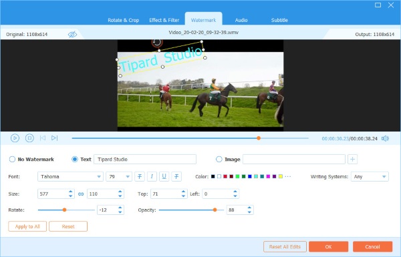Viewport: 401px width, 257px height.
Task: Open the Tahoma font dropdown
Action: pos(70,176)
